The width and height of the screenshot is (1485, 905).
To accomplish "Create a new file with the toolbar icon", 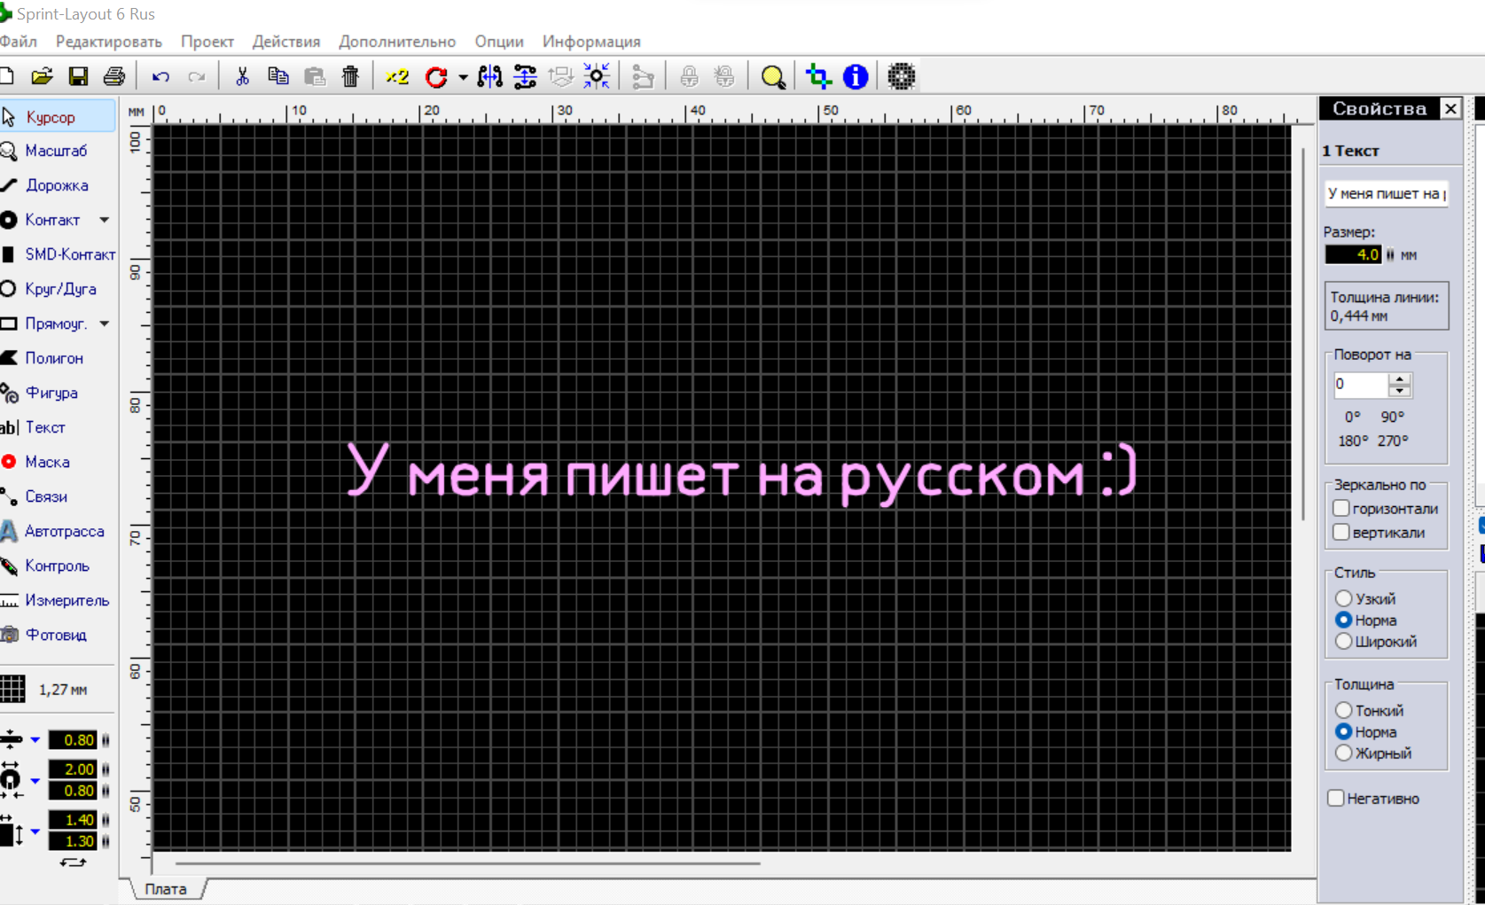I will 6,76.
